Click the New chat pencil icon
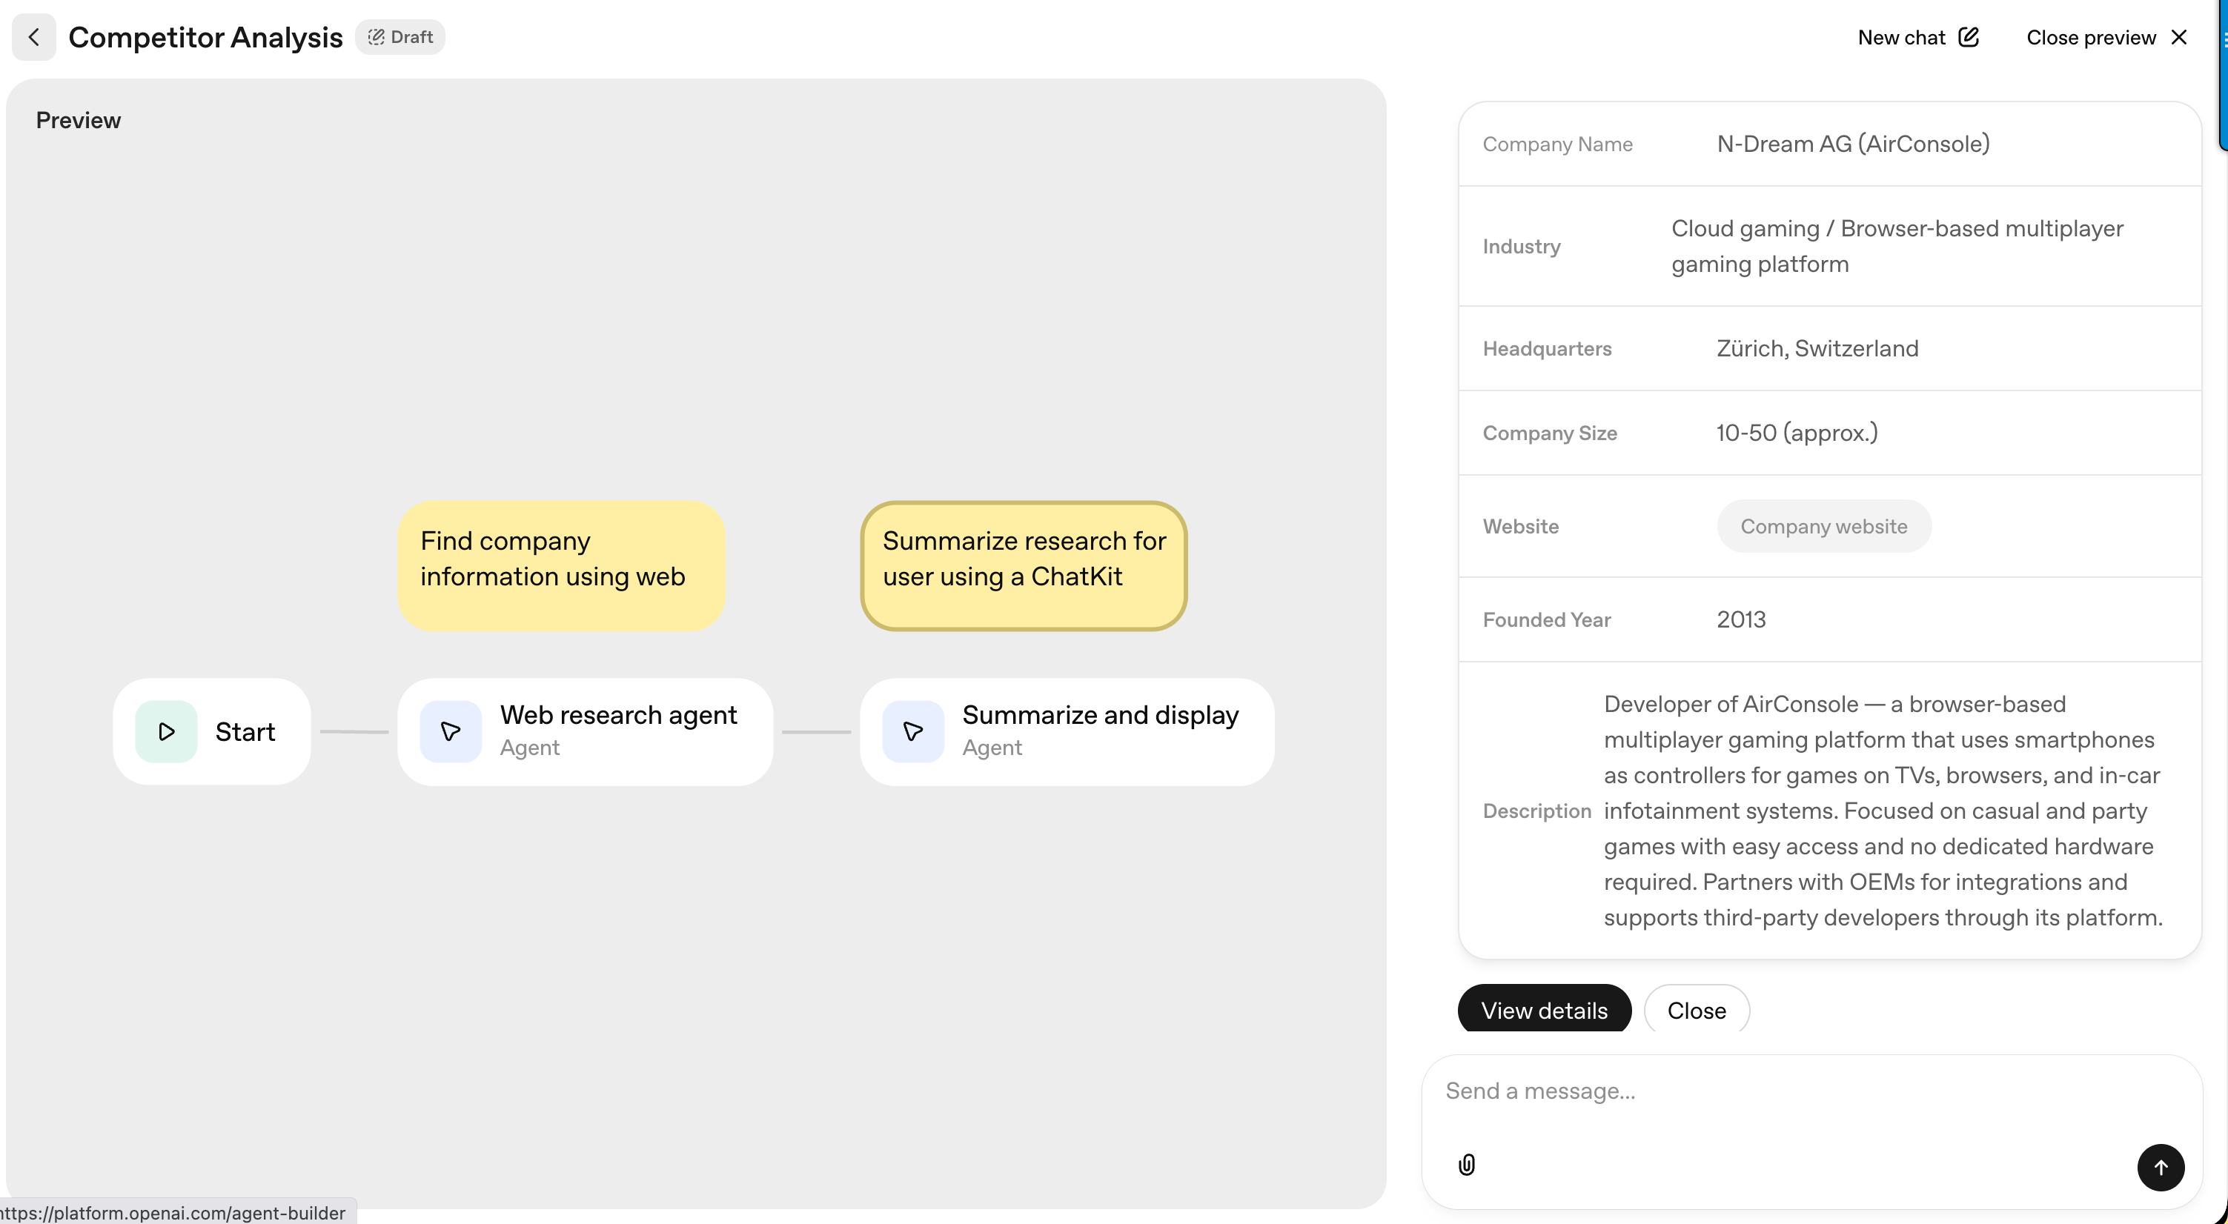Screen dimensions: 2228x1224 [x=1969, y=37]
